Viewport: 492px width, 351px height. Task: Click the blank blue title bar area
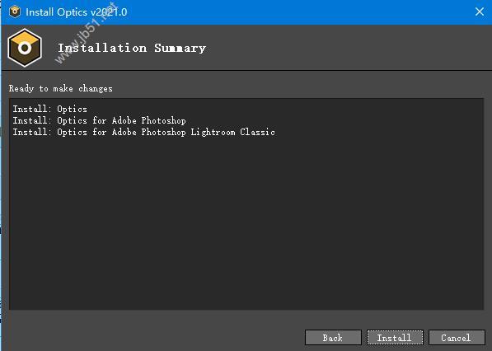coord(298,12)
